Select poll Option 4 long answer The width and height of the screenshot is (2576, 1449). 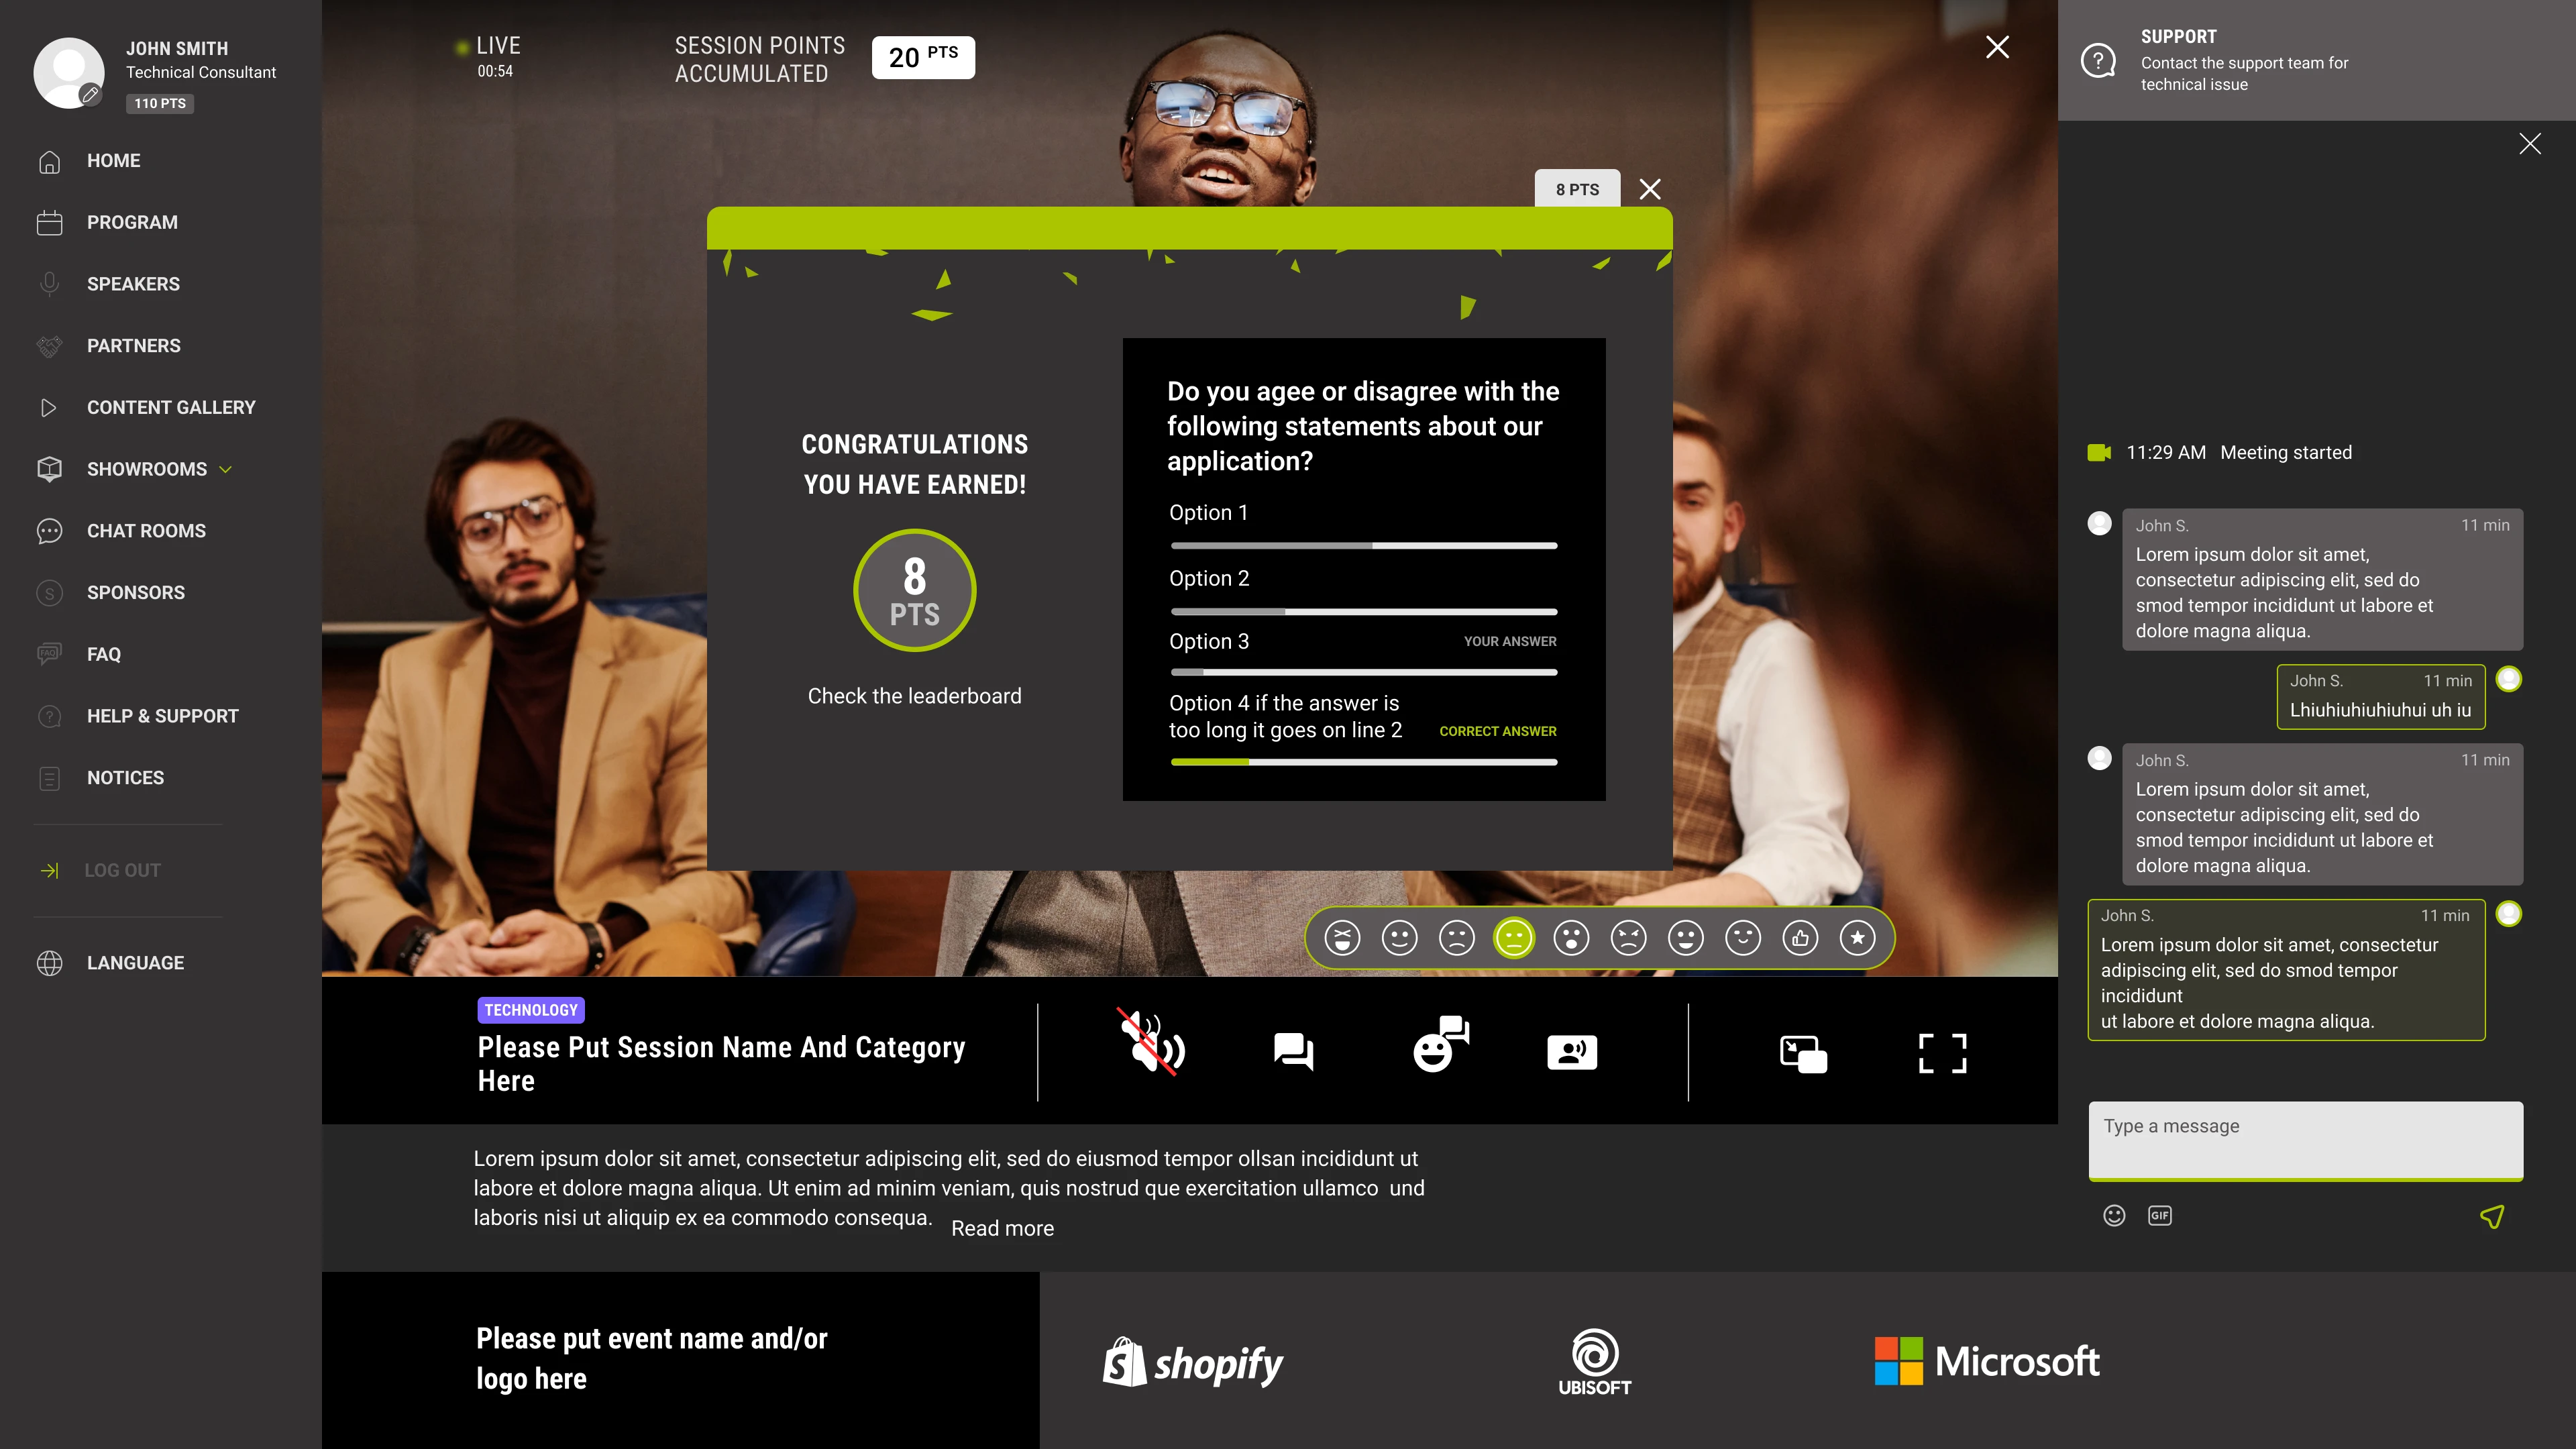(1285, 717)
